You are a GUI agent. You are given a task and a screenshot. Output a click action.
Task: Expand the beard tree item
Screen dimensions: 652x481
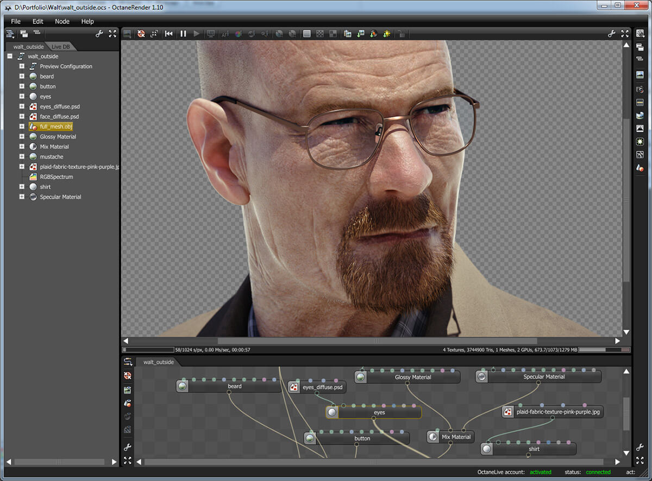point(22,77)
